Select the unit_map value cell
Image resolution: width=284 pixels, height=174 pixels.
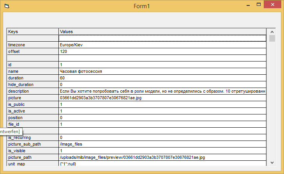(x=162, y=163)
